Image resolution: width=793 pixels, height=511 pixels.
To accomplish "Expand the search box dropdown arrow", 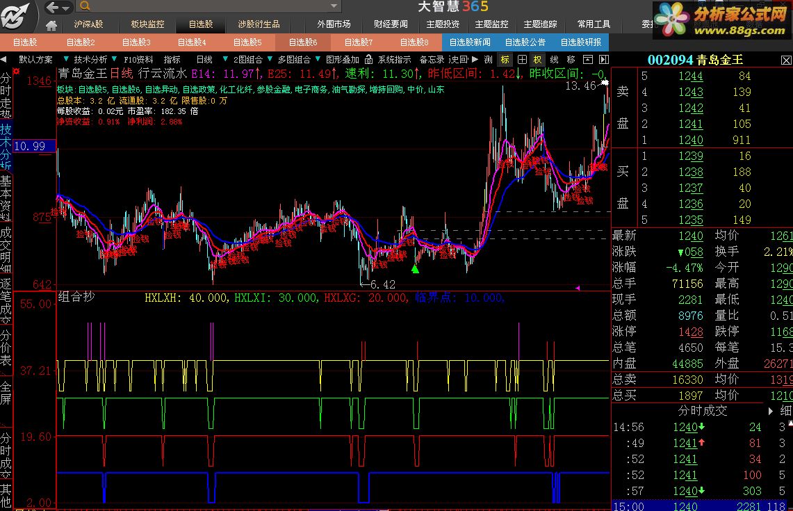I will [334, 6].
